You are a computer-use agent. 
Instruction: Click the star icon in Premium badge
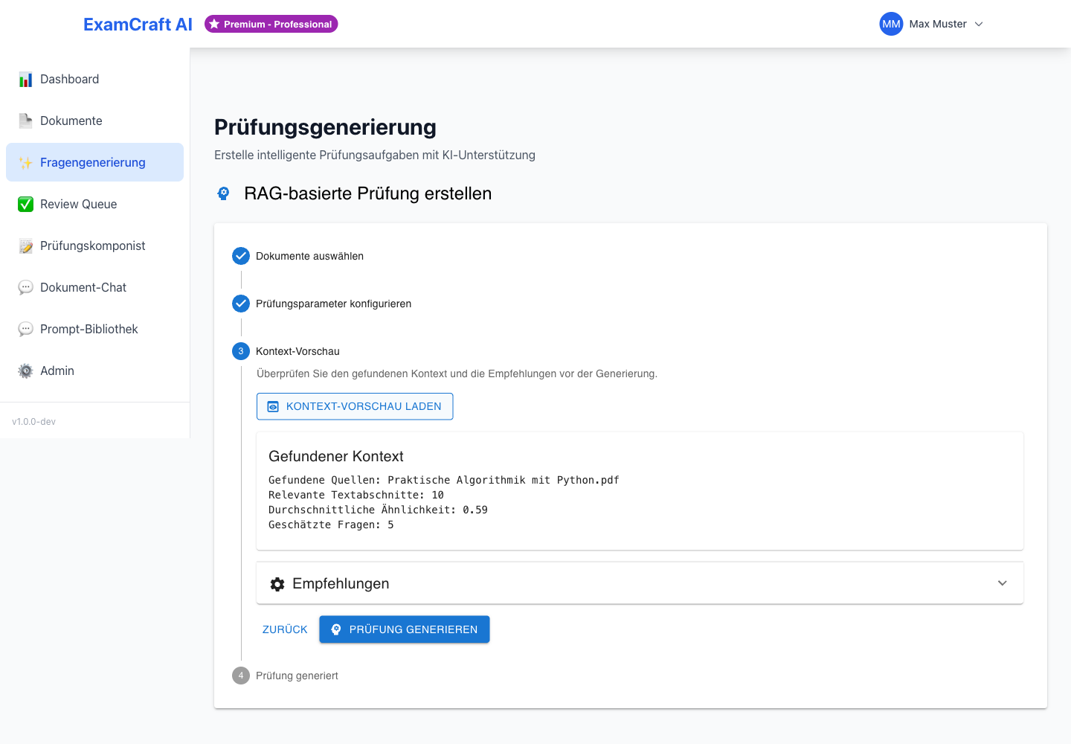click(x=214, y=24)
